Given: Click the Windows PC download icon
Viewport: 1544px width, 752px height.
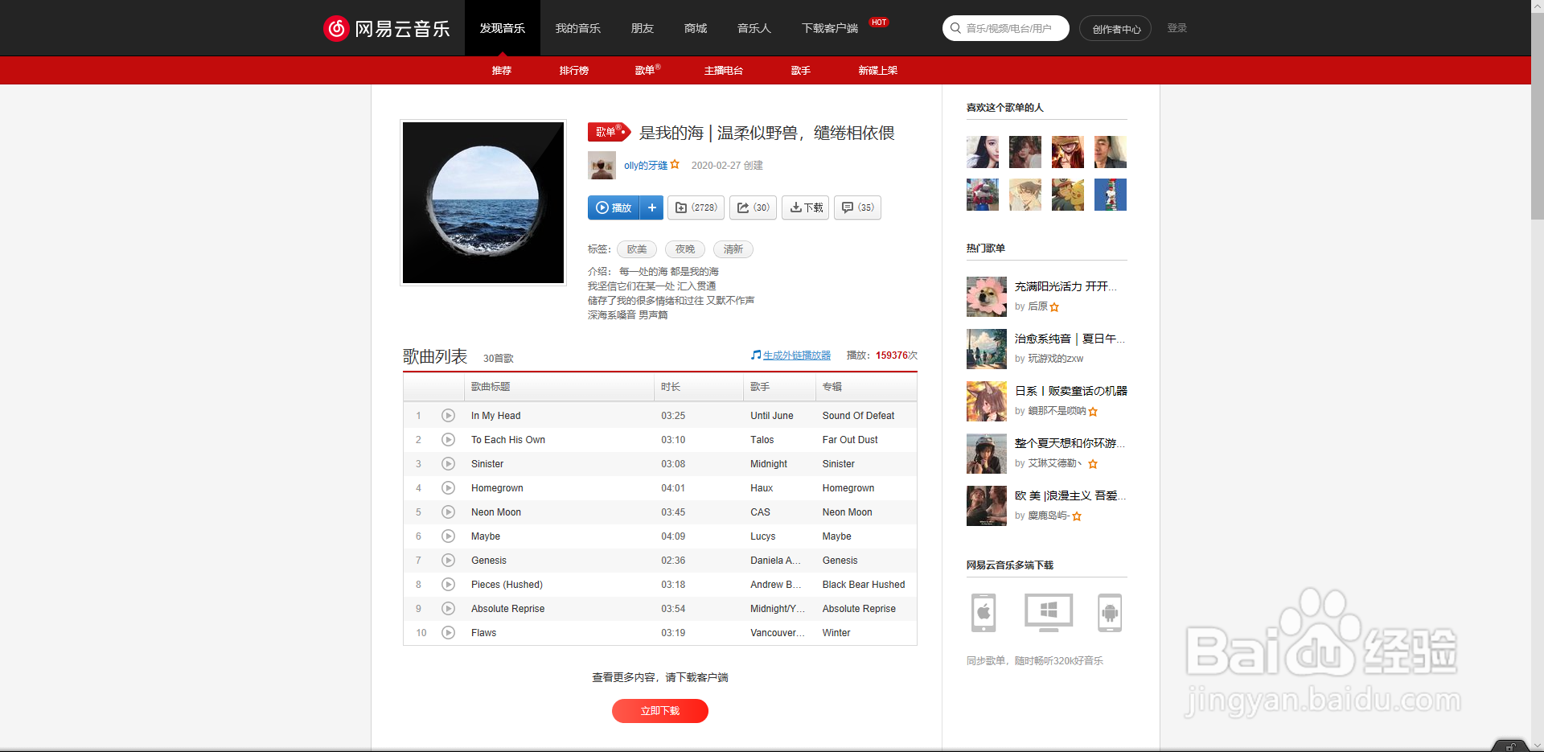Looking at the screenshot, I should click(x=1049, y=613).
